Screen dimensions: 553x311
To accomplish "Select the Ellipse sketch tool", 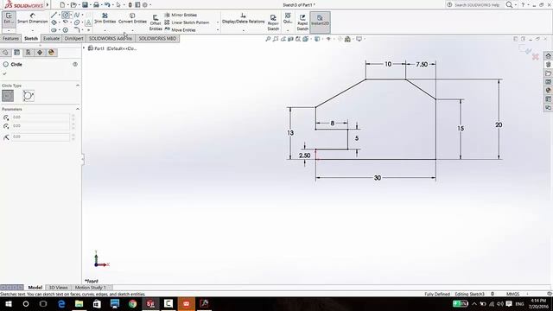I will [77, 22].
